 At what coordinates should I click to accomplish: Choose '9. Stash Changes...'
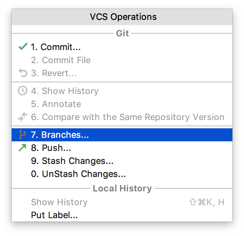(x=122, y=161)
